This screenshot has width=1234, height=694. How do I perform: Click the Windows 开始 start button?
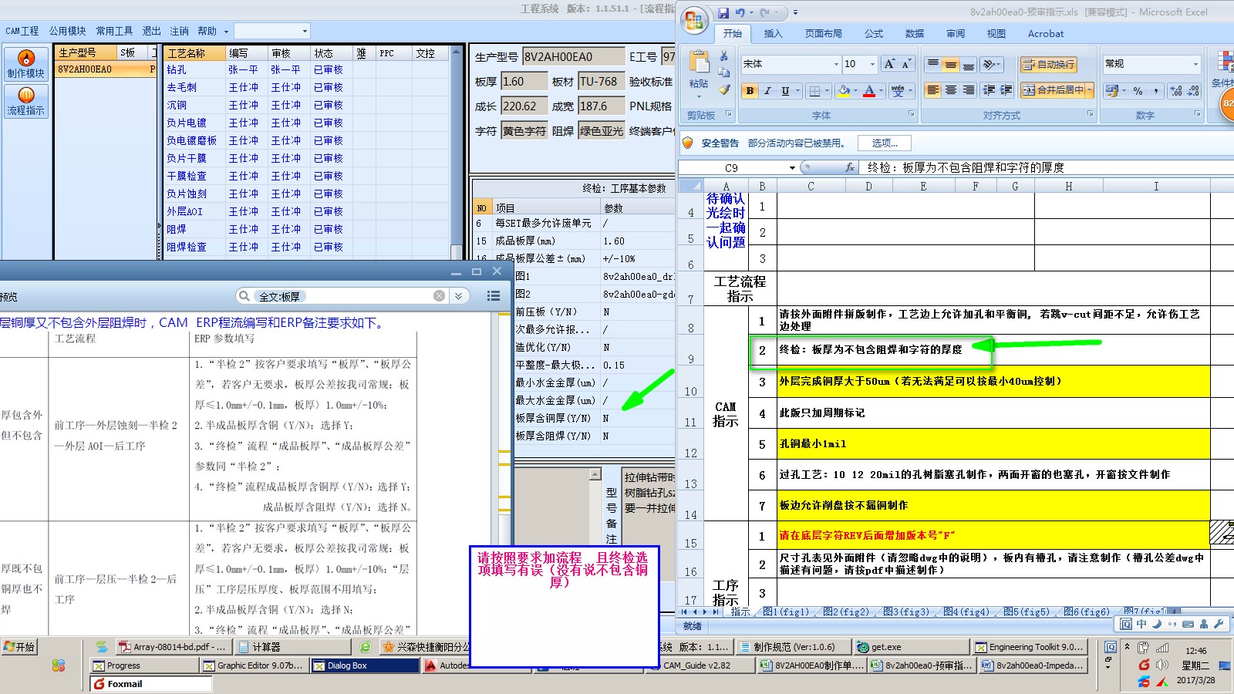coord(20,647)
